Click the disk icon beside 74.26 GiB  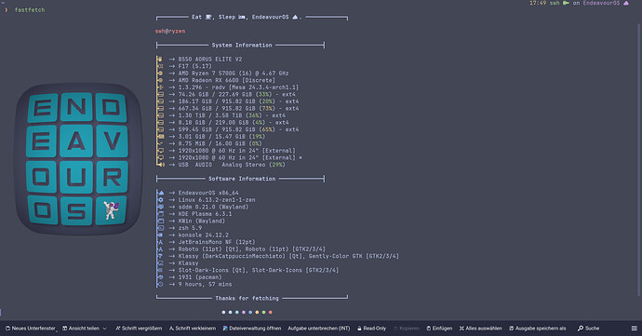click(160, 94)
